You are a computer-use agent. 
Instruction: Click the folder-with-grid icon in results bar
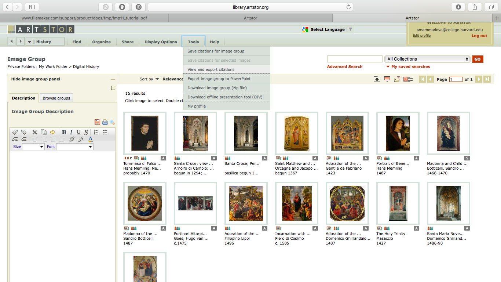[x=397, y=79]
